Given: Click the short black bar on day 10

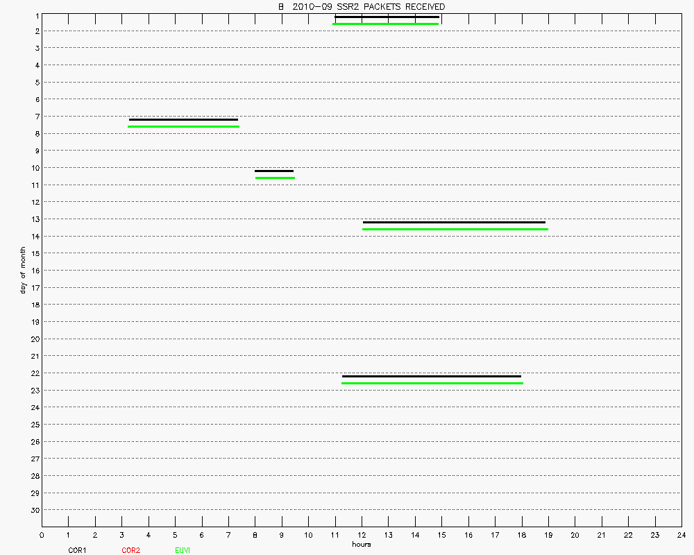Looking at the screenshot, I should tap(273, 171).
